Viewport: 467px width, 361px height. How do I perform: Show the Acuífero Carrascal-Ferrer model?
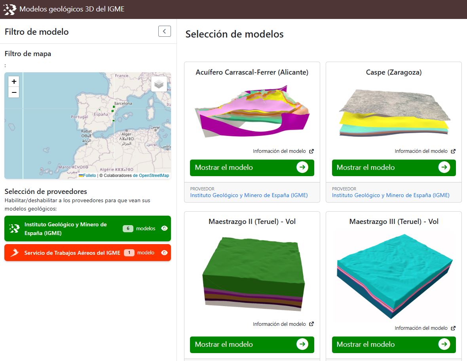coord(252,167)
